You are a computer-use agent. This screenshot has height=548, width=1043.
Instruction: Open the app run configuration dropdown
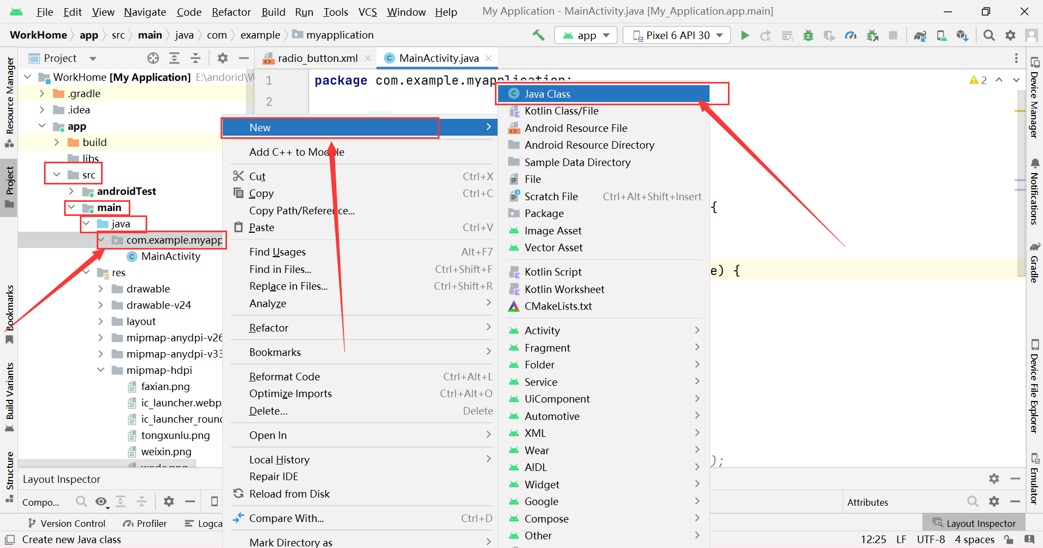point(586,35)
